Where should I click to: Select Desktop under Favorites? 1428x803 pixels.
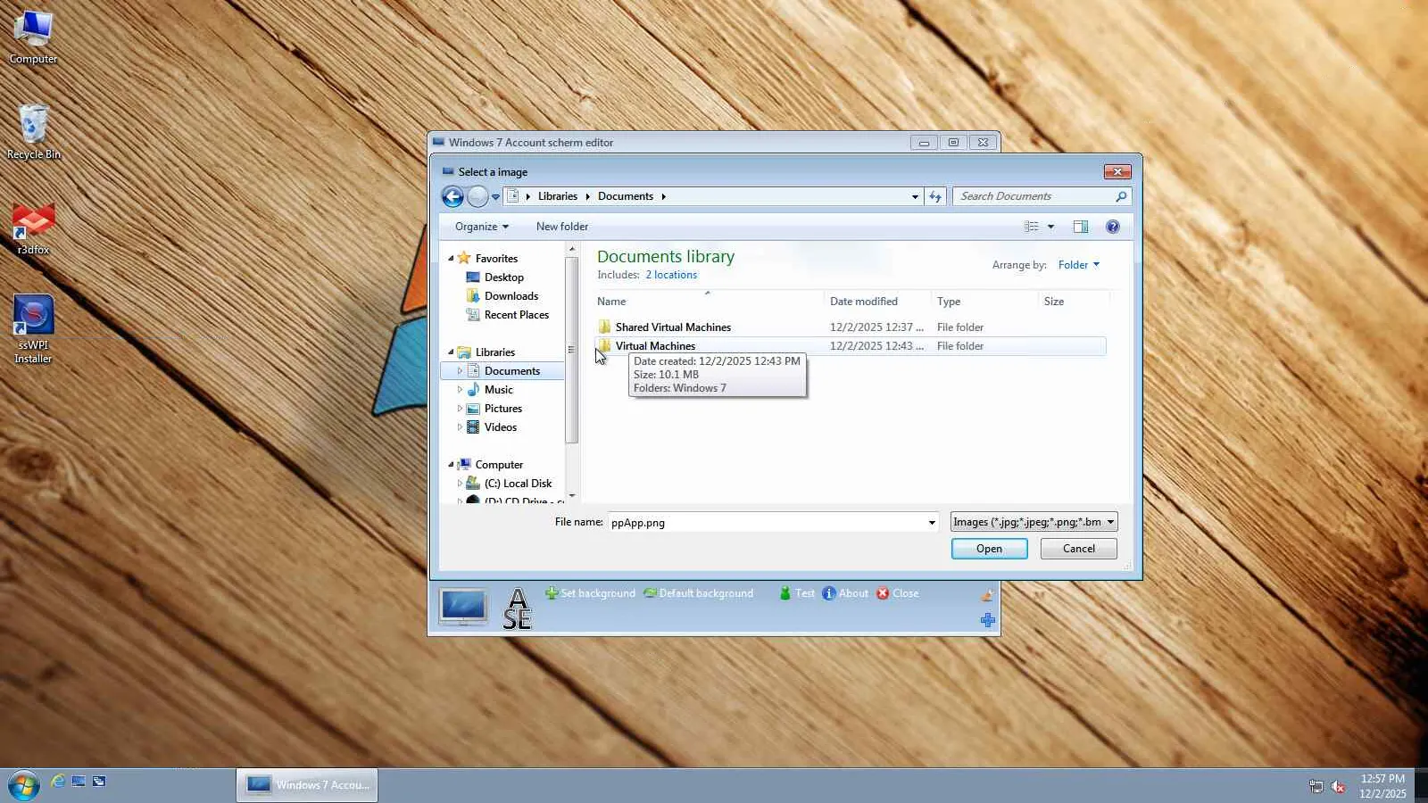(503, 277)
